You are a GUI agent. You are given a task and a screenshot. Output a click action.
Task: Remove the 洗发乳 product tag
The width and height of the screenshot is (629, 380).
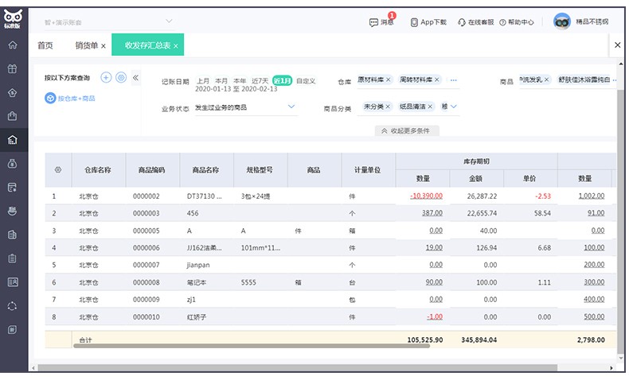[546, 79]
